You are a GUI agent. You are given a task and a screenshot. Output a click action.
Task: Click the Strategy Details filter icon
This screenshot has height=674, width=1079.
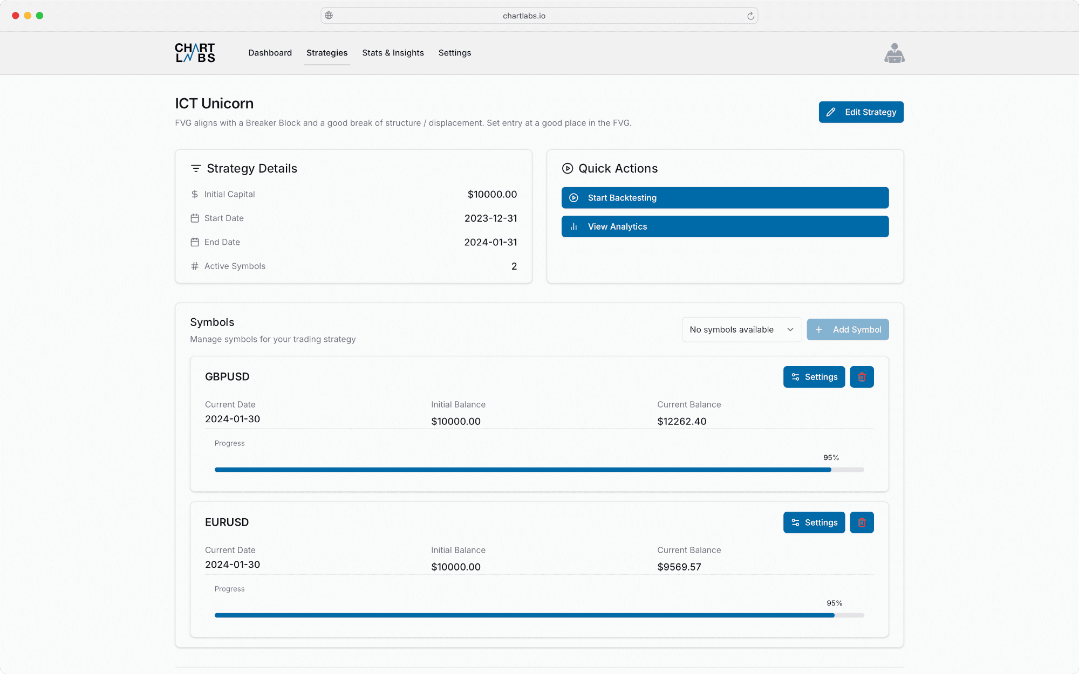(196, 169)
